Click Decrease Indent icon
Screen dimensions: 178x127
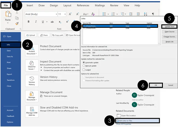(x=131, y=14)
